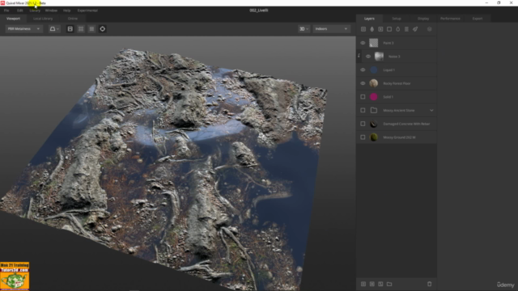
Task: Click the Quixel Mixer app icon in the title bar
Action: coord(2,3)
